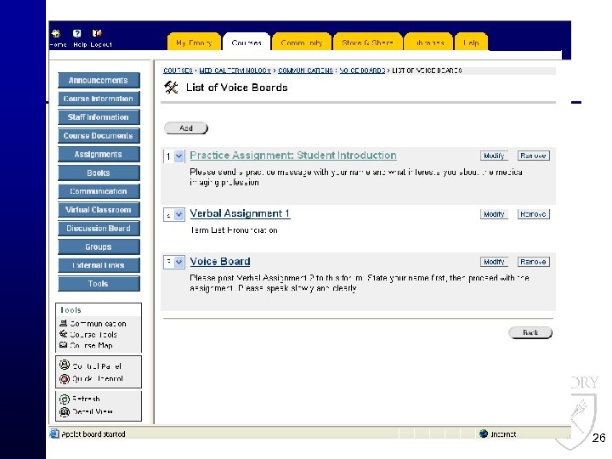
Task: Click the Detail View text link
Action: 93,411
